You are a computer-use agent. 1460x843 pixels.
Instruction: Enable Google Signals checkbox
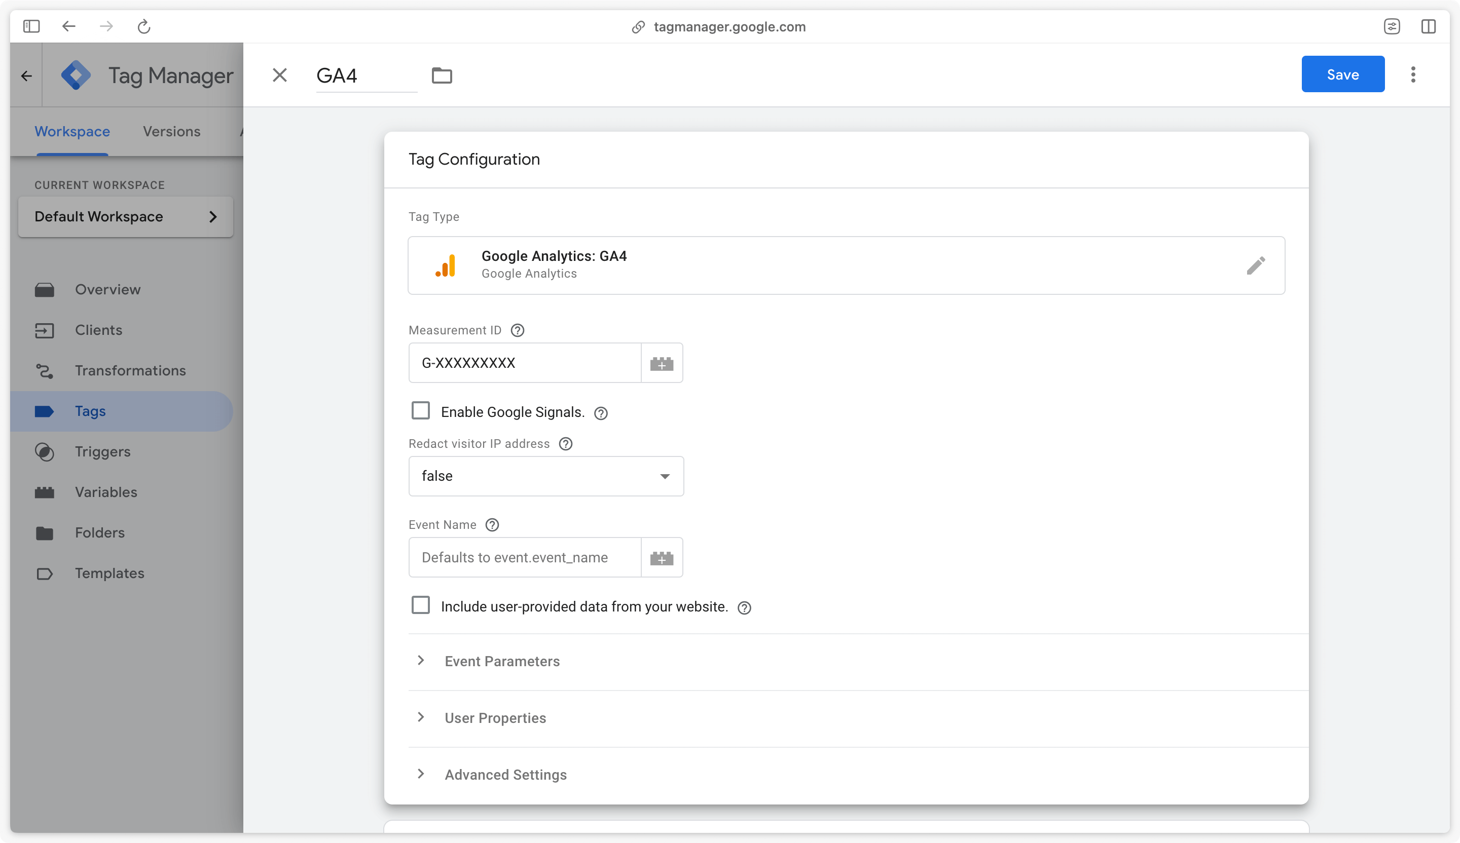tap(421, 410)
